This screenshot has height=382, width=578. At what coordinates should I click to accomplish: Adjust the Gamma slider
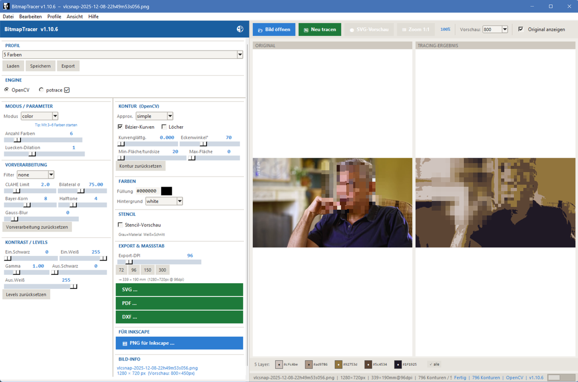pyautogui.click(x=27, y=273)
